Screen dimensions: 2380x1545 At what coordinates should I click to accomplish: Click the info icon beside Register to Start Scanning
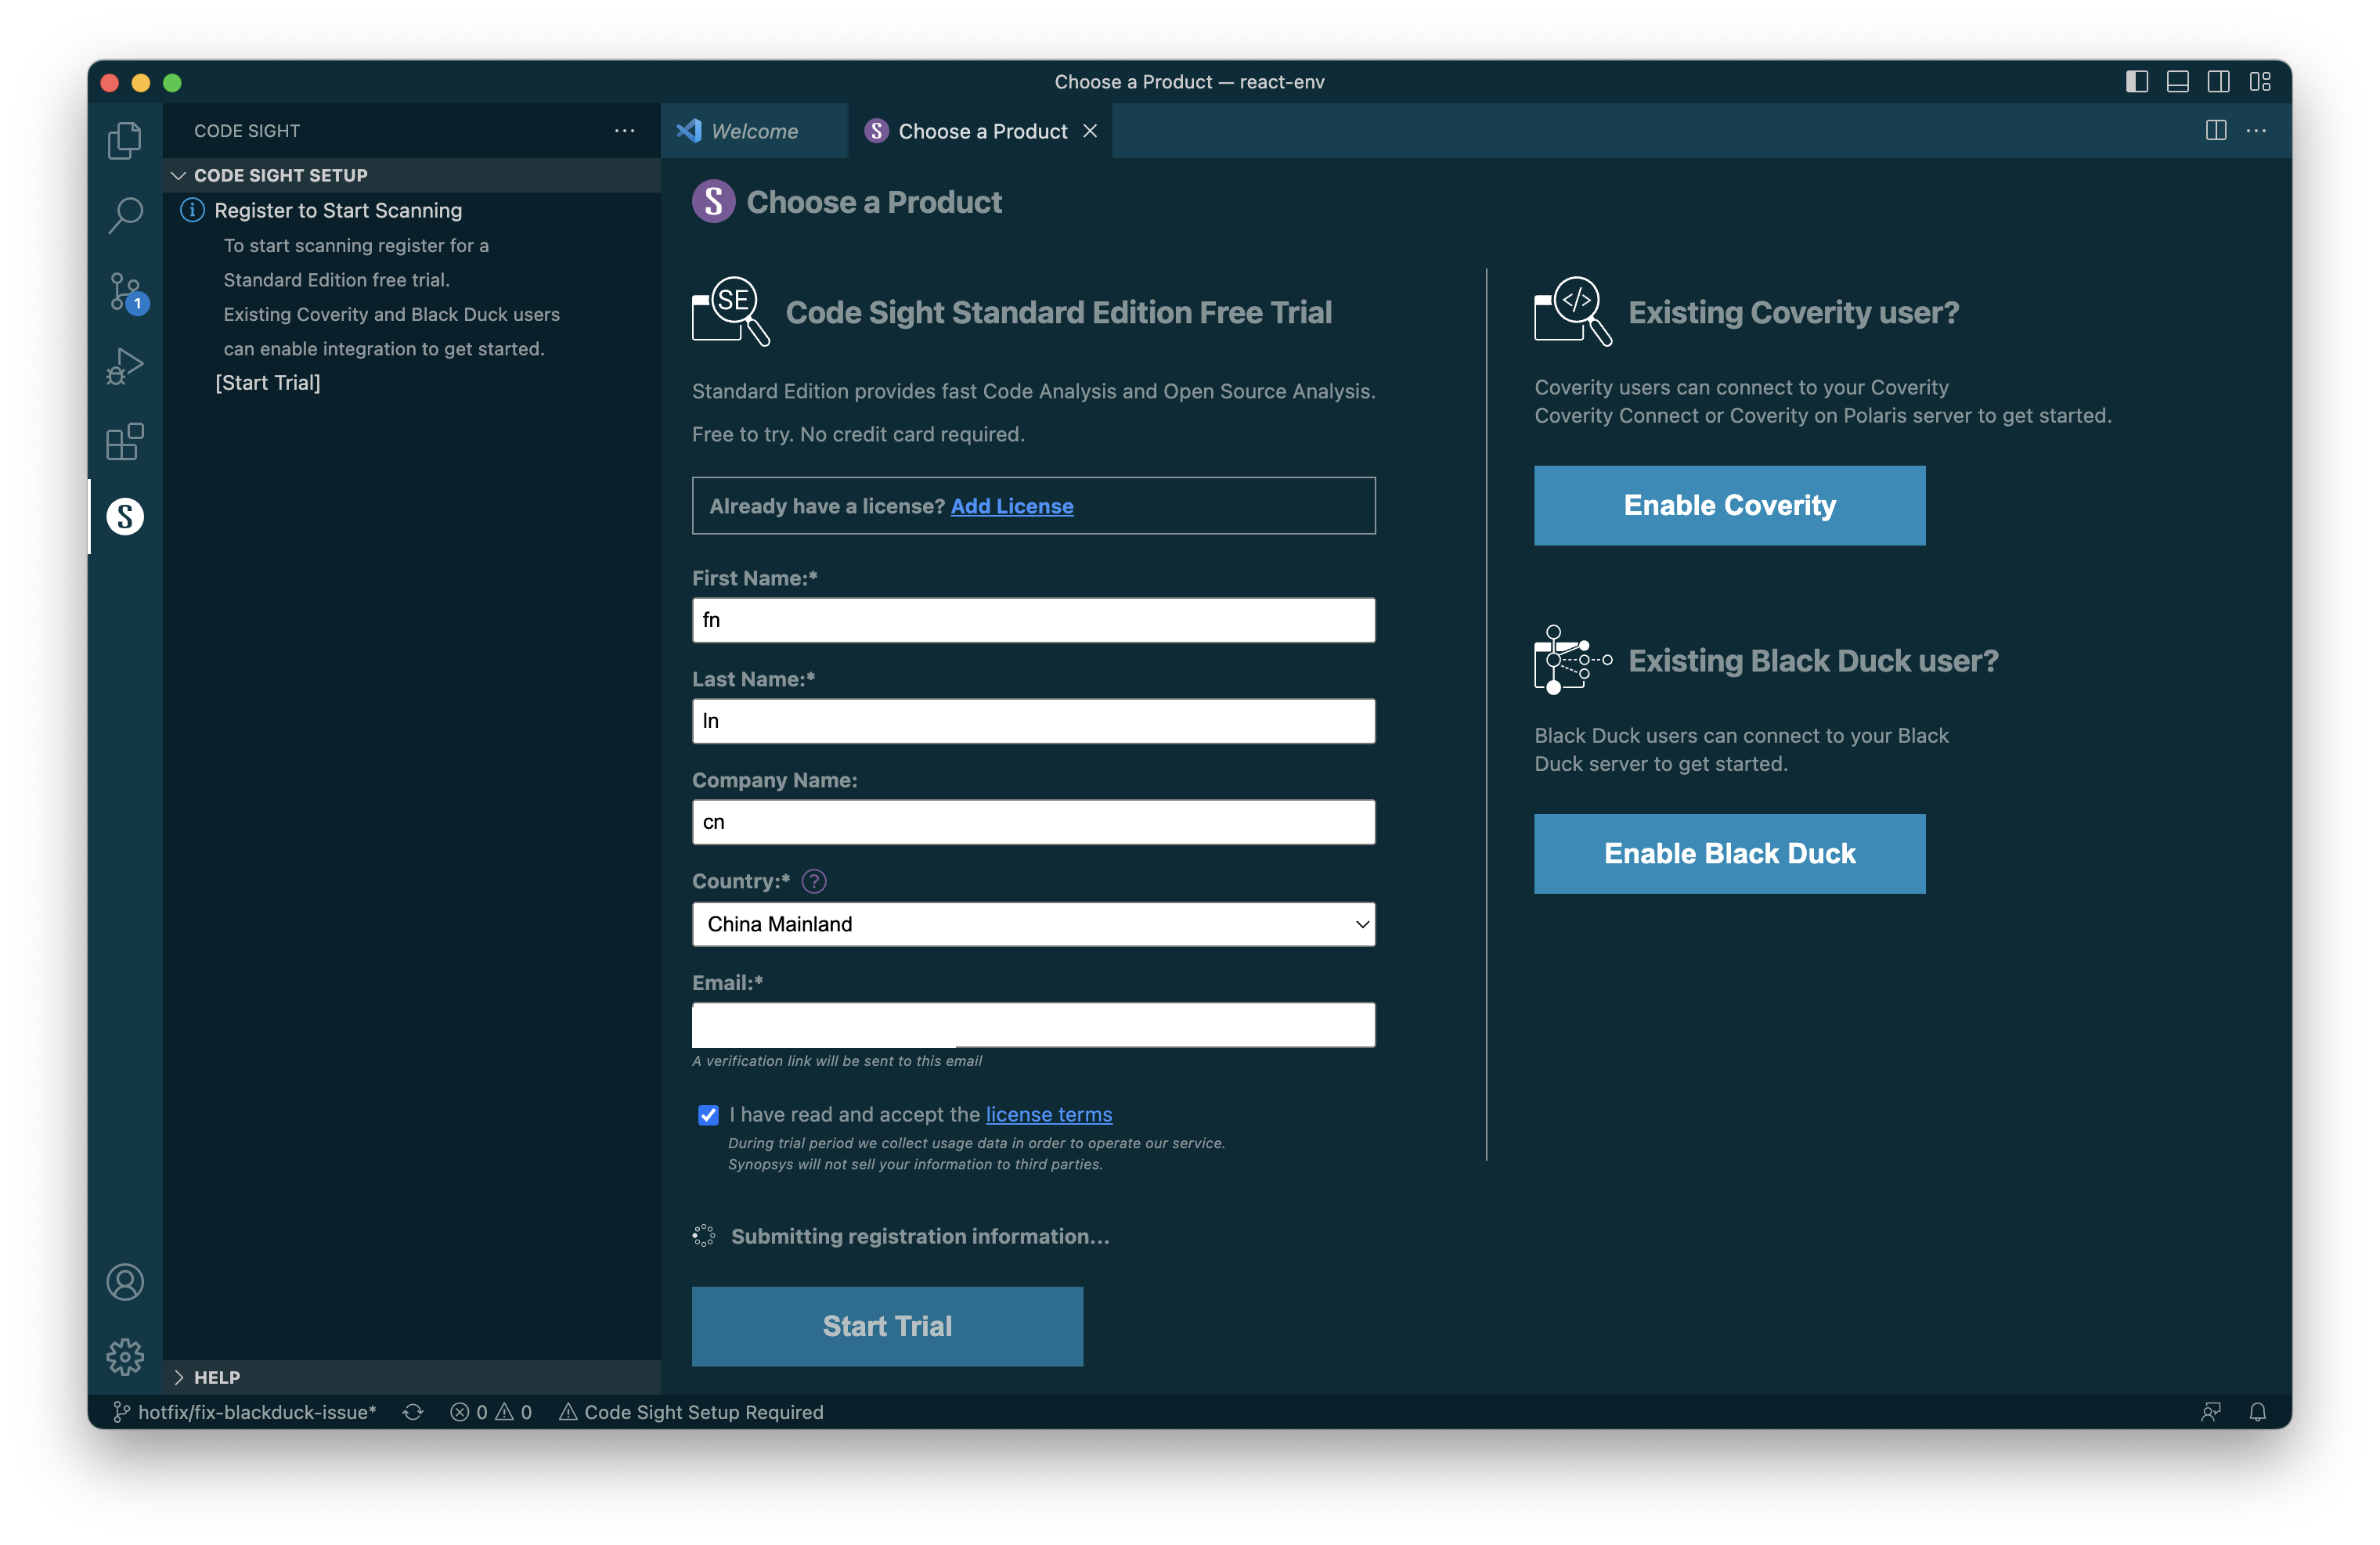[192, 210]
